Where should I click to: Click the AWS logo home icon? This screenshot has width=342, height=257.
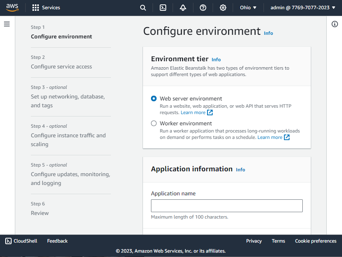pos(12,8)
